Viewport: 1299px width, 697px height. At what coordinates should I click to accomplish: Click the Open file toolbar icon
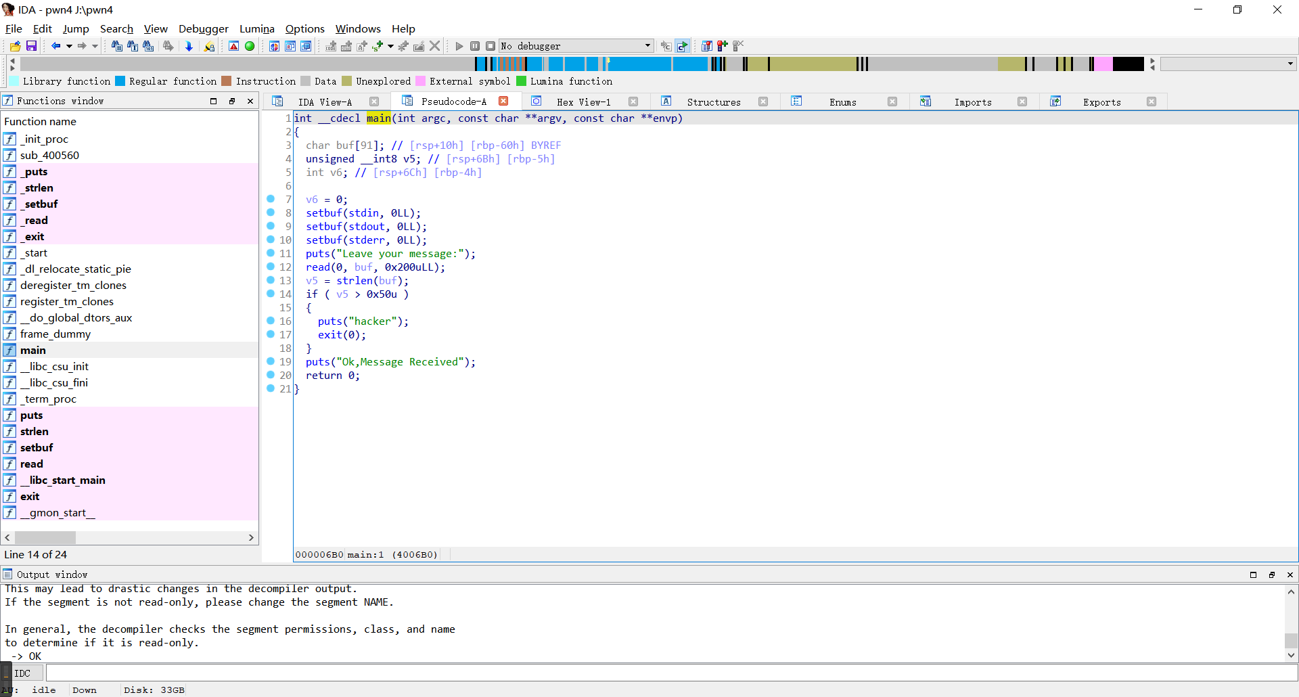click(x=15, y=46)
